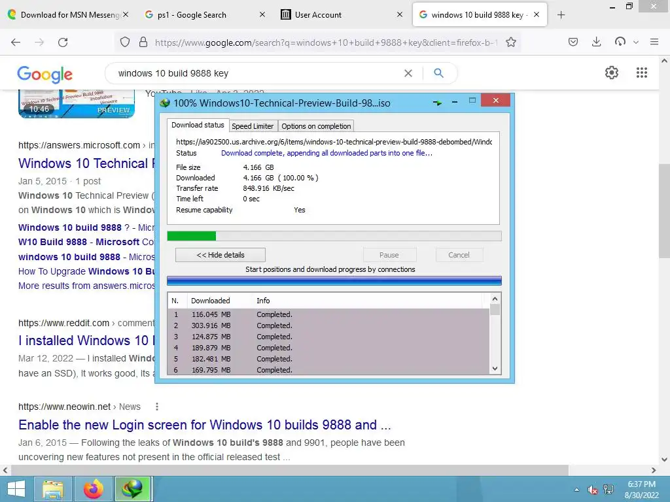Open the Firefox downloads panel
This screenshot has width=670, height=502.
tap(597, 42)
